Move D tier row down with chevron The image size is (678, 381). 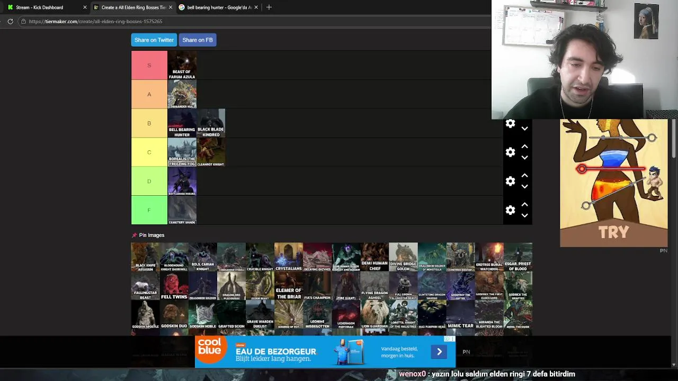pyautogui.click(x=524, y=187)
